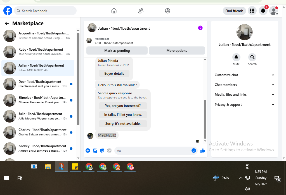Open Julie conversation in list
The image size is (286, 195).
[38, 116]
